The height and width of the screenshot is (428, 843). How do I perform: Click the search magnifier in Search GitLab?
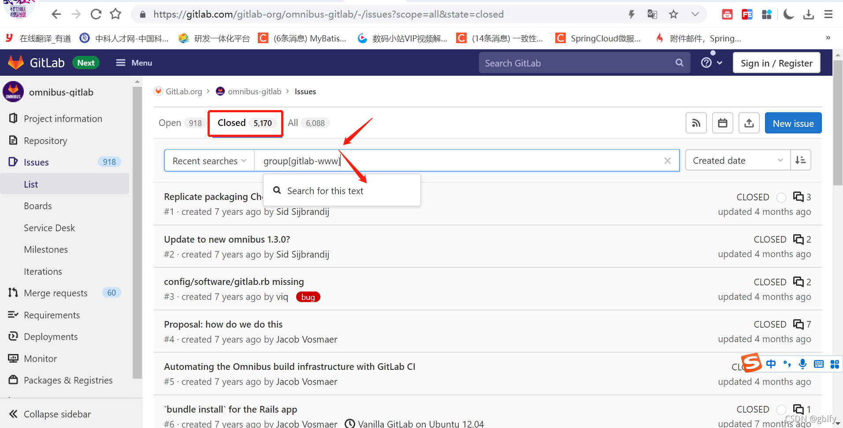(680, 63)
